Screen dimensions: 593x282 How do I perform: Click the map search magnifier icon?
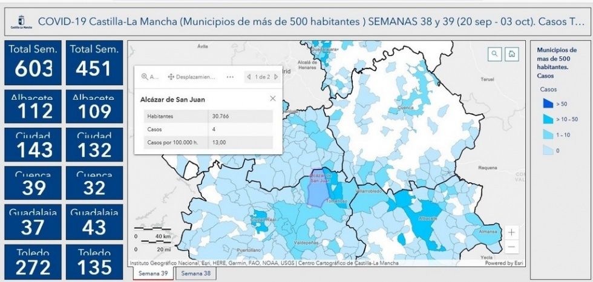click(495, 54)
